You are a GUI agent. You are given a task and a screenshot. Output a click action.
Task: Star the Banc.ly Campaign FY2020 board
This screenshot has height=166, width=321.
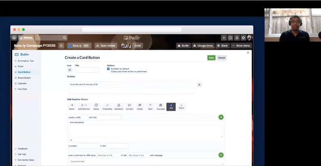click(x=61, y=46)
